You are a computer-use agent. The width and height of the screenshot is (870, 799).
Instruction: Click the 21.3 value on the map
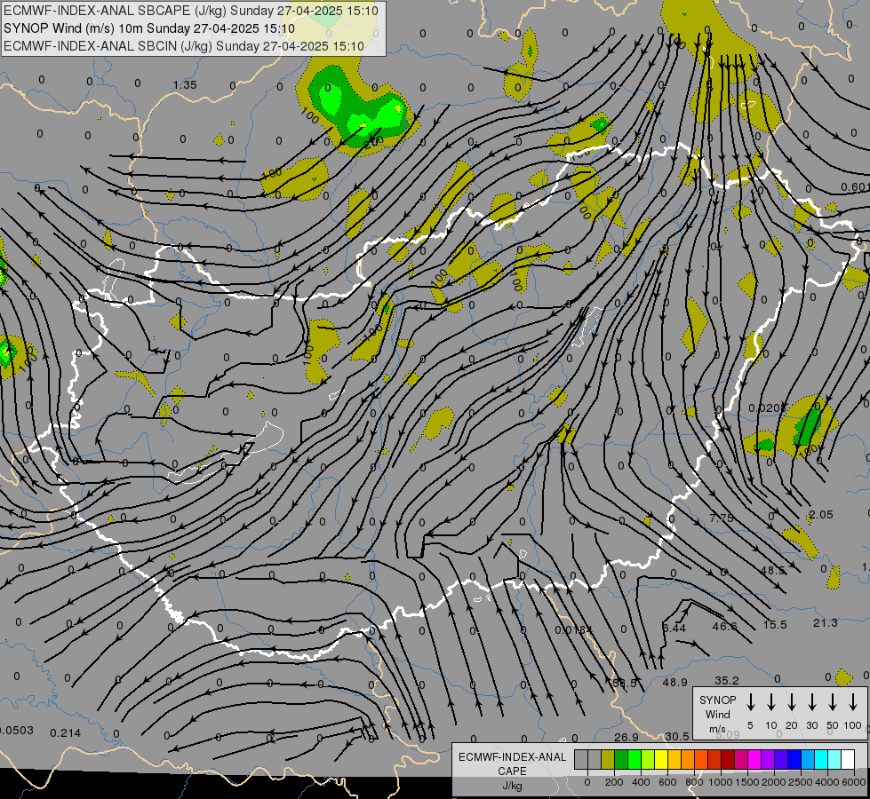(x=825, y=623)
